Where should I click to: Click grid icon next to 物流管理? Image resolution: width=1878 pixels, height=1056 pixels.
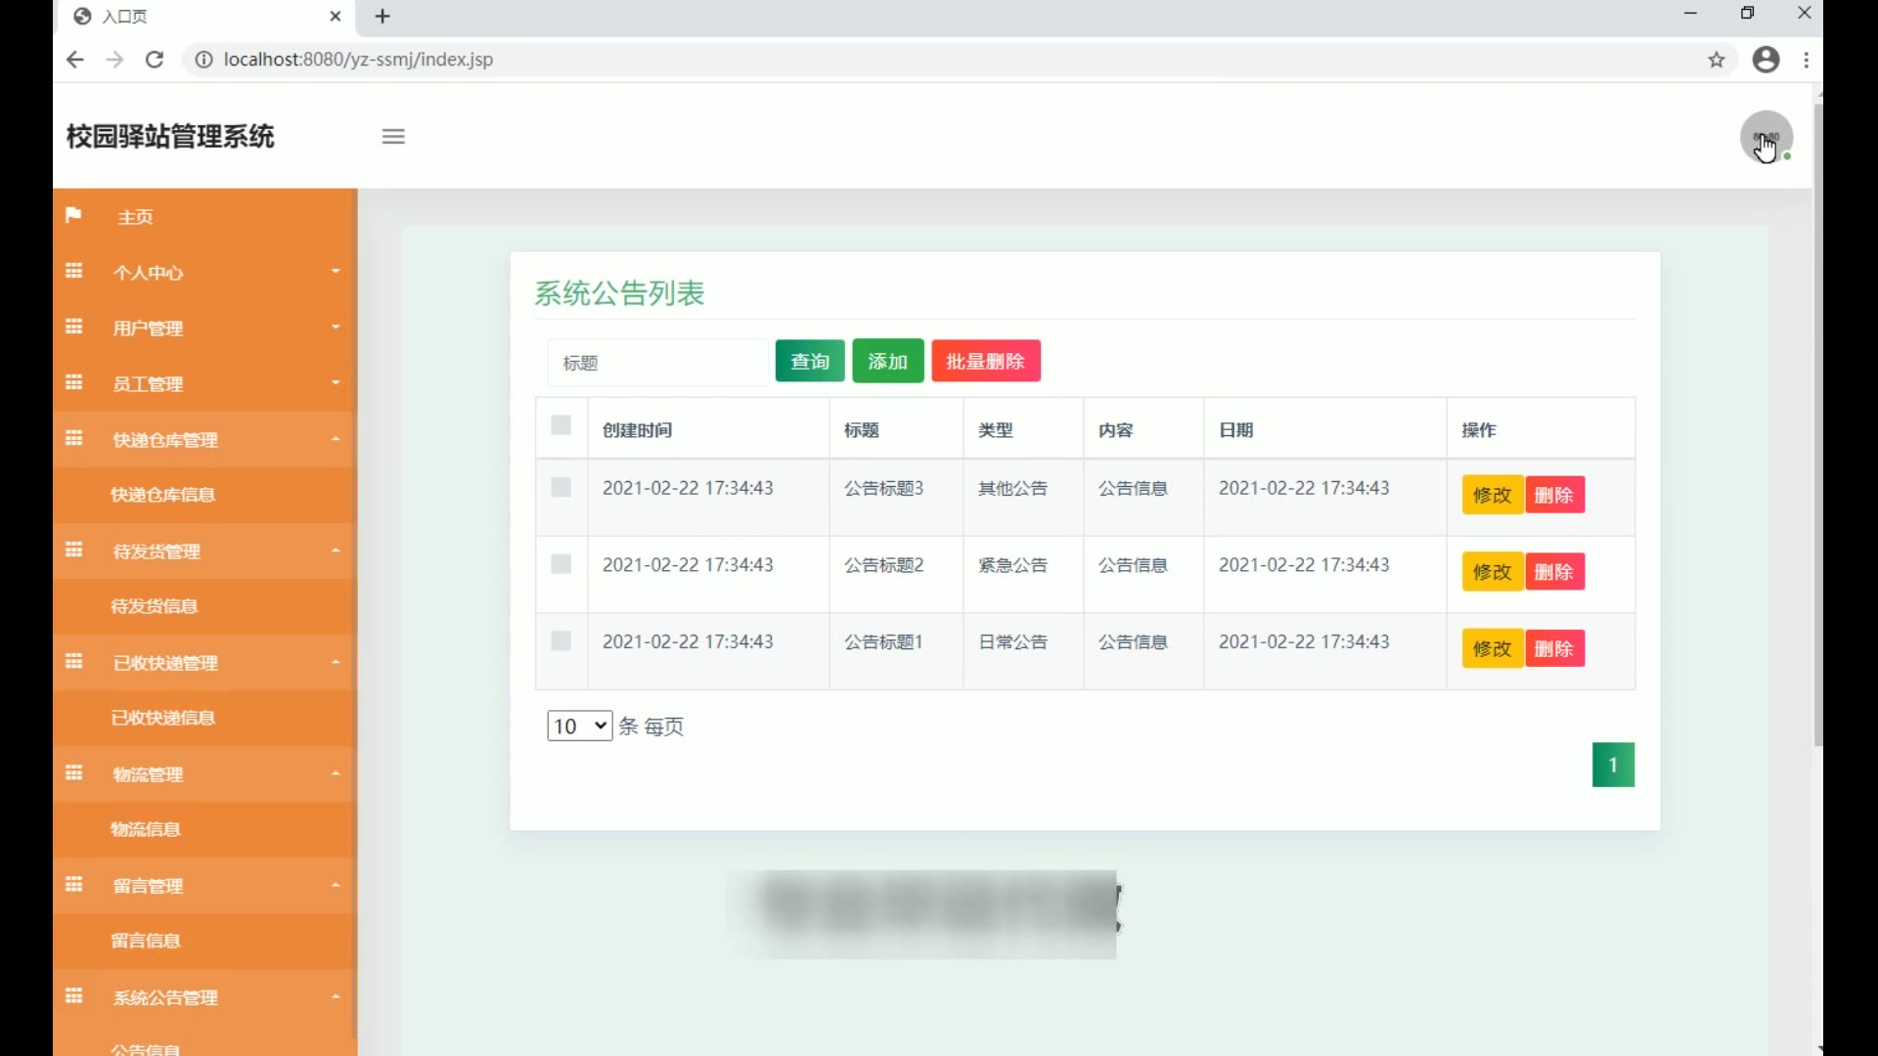74,773
